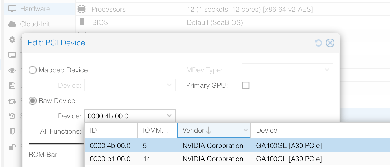Click the retweet arrows icon in sidebar
The width and height of the screenshot is (390, 167).
point(12,101)
